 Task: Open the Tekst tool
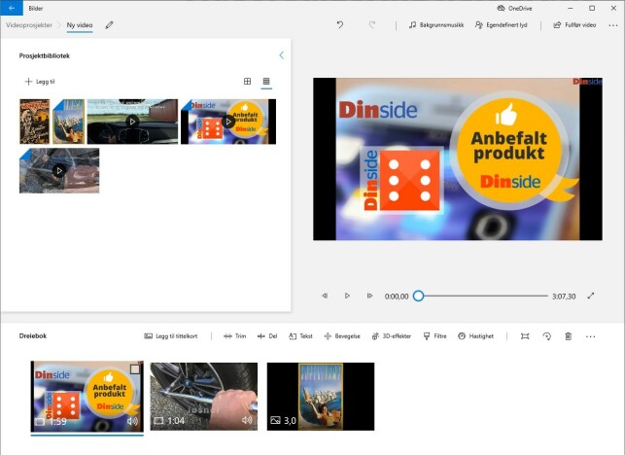(300, 336)
